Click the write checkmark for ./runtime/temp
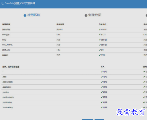Viewport: 147px width, 120px height. point(102,108)
